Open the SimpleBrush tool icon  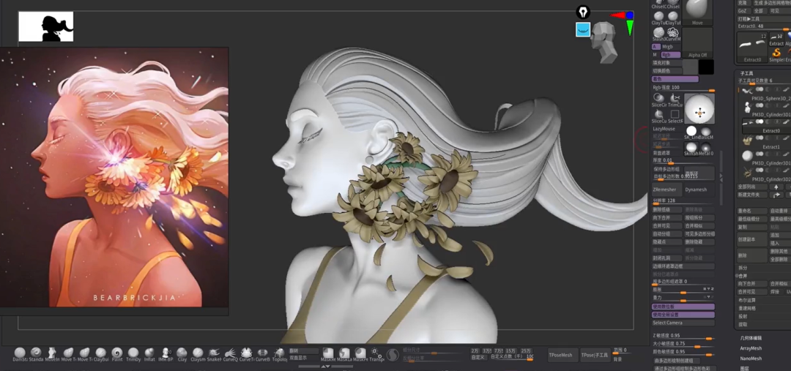pos(777,53)
